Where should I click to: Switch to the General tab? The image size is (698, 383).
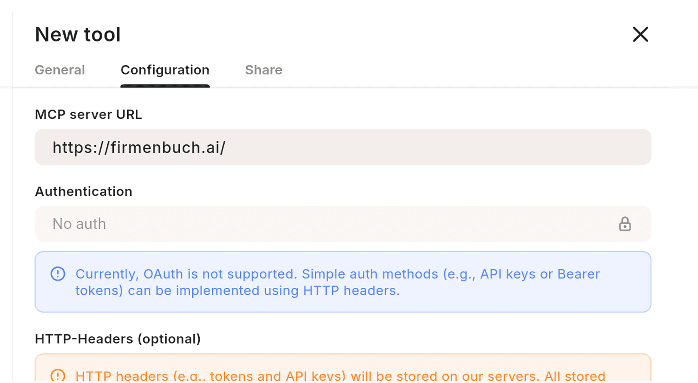point(60,70)
